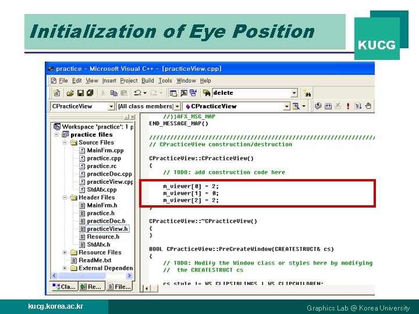Toggle the Workspace window icon

point(173,93)
